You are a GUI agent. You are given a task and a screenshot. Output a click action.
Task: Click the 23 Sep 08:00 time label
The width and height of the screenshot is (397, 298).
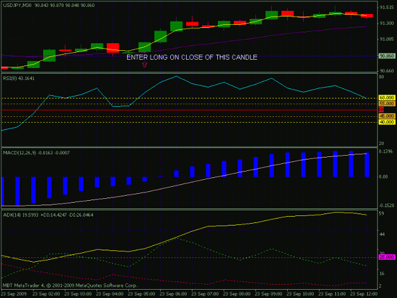(237, 294)
